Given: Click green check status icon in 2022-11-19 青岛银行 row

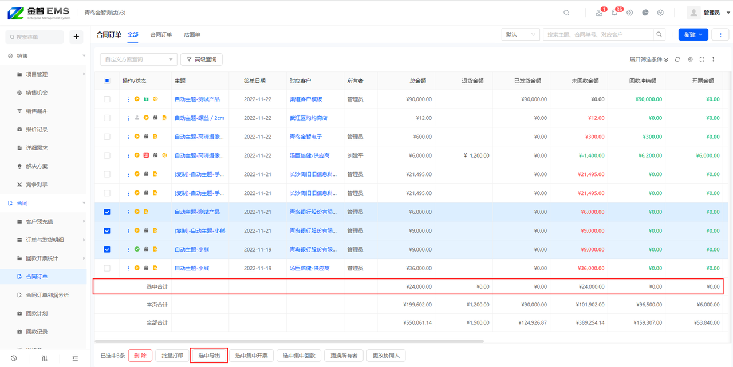Looking at the screenshot, I should click(x=137, y=249).
